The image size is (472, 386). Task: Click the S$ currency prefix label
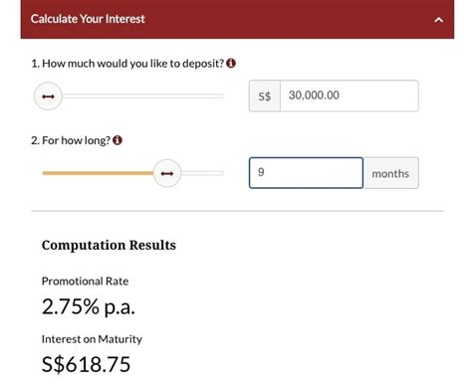[x=265, y=96]
